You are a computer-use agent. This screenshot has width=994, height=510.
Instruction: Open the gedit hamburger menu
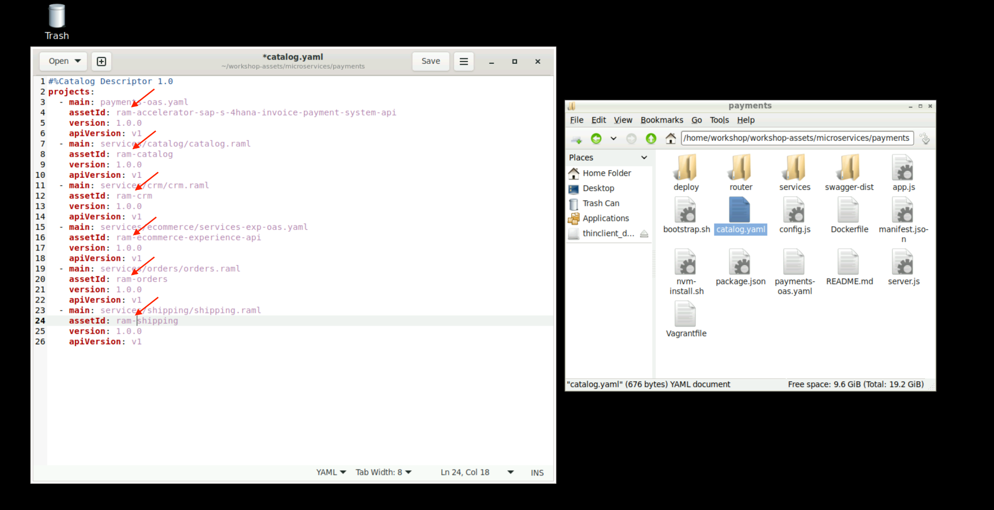coord(464,61)
